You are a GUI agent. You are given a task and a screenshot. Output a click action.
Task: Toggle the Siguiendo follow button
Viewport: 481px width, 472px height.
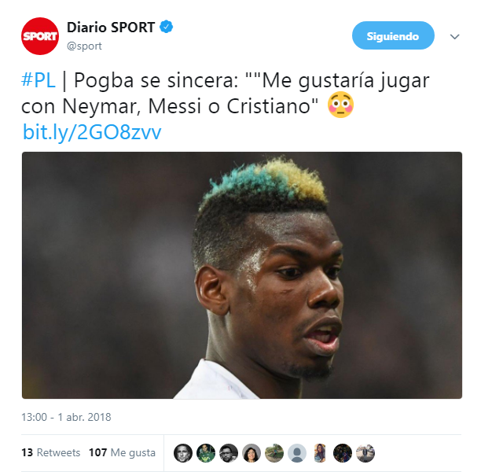(x=393, y=35)
